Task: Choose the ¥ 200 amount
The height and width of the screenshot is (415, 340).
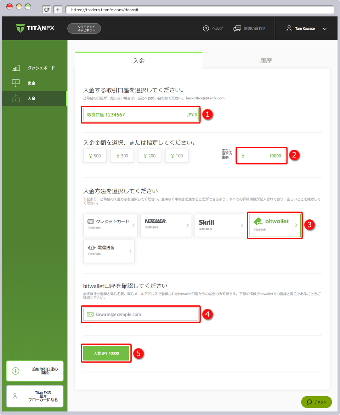Action: 149,156
